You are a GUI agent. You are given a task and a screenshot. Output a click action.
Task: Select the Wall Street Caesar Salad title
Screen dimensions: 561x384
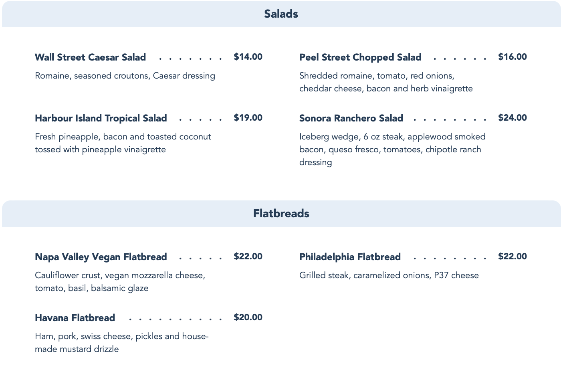(x=90, y=57)
